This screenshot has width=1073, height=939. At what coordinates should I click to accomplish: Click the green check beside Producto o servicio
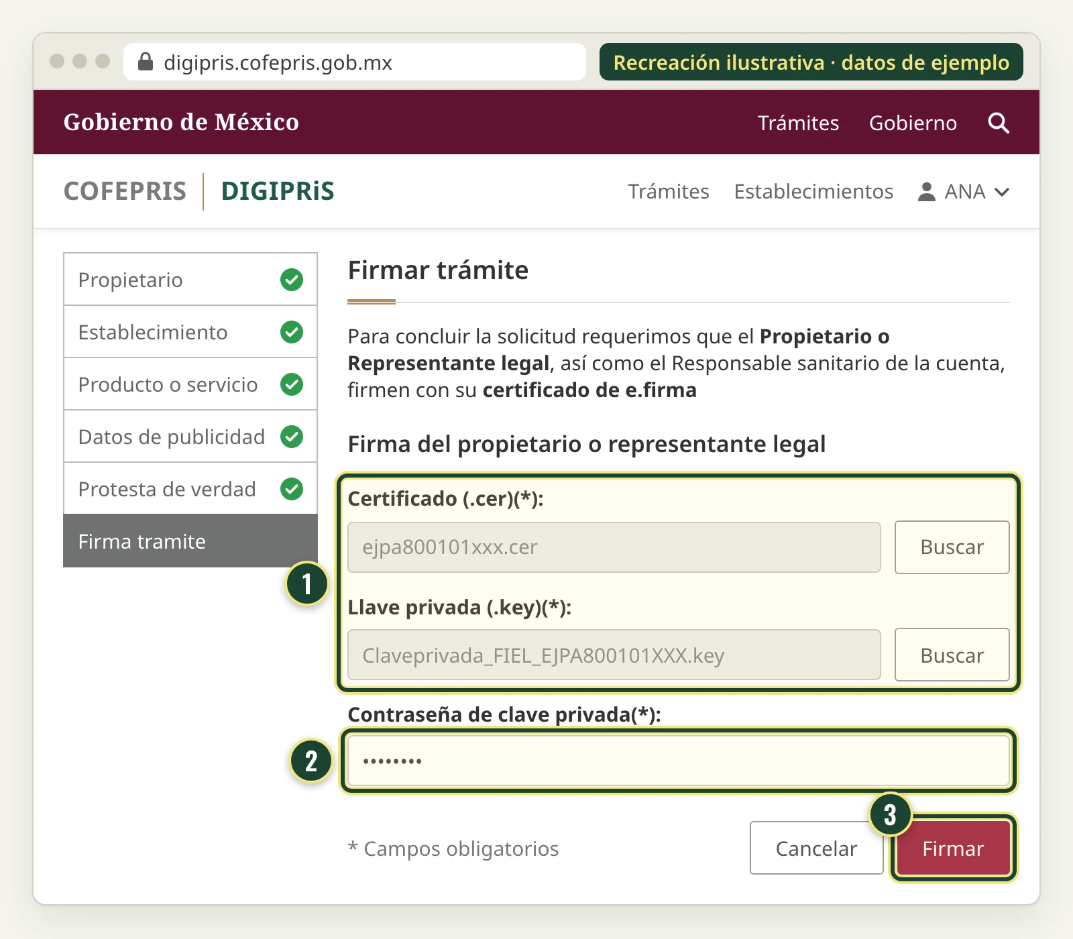tap(292, 384)
